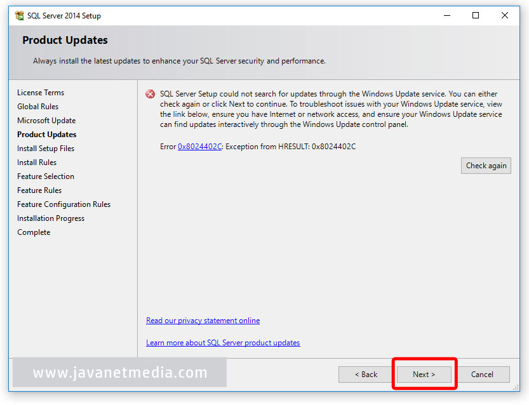This screenshot has width=529, height=405.
Task: Learn more about SQL Server product updates
Action: click(223, 343)
